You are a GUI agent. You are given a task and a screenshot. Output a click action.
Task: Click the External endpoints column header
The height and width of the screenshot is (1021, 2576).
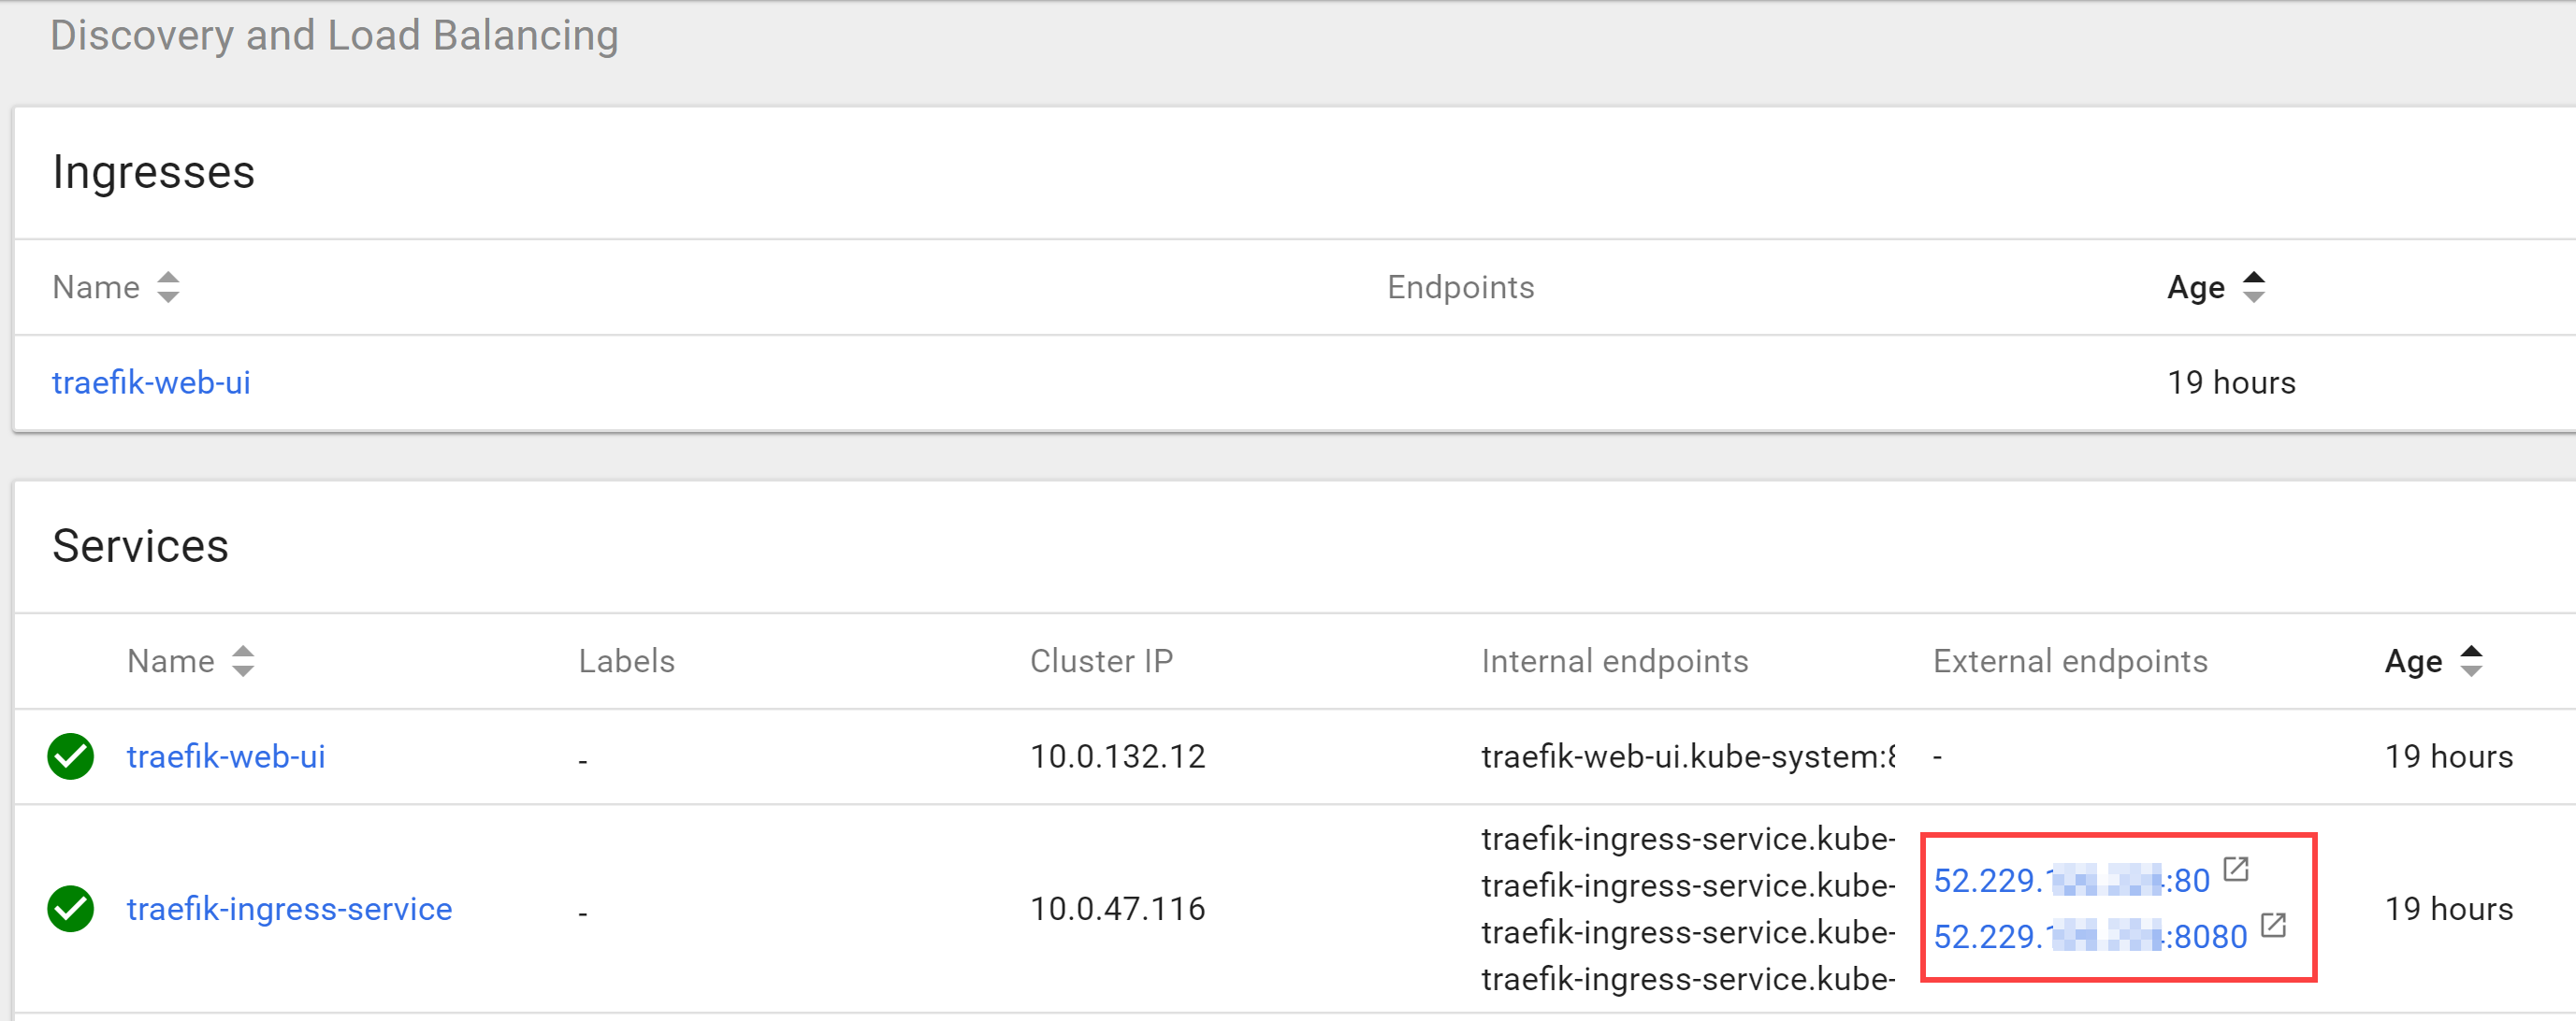pyautogui.click(x=2070, y=662)
